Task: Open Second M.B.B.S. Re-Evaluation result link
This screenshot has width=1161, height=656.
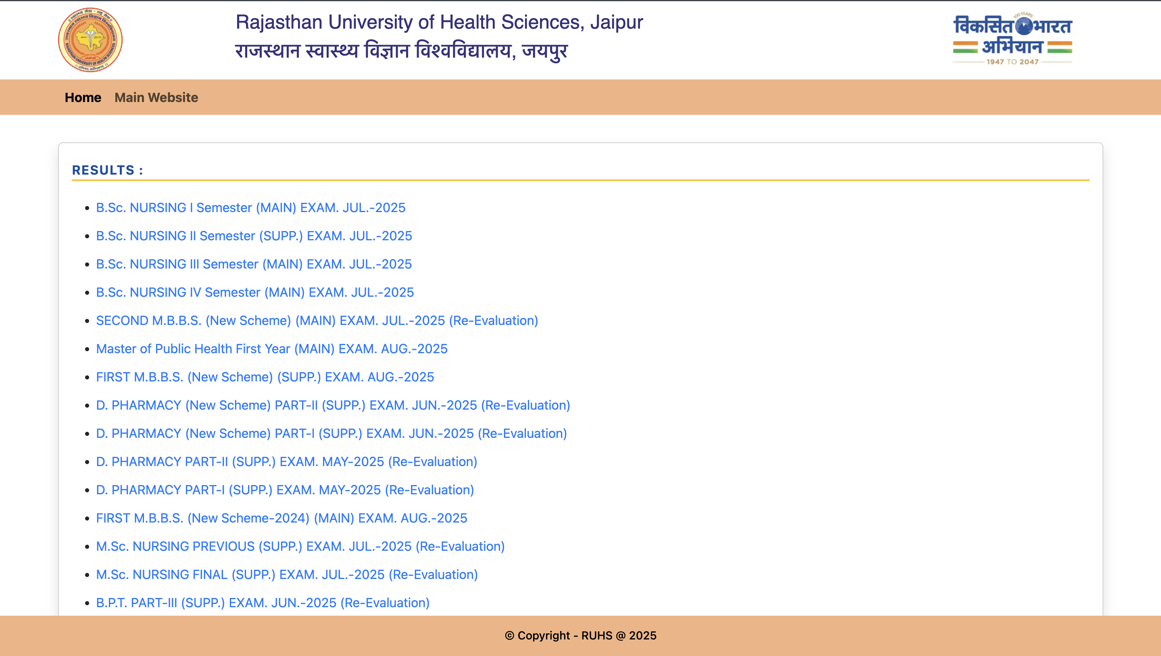Action: 317,321
